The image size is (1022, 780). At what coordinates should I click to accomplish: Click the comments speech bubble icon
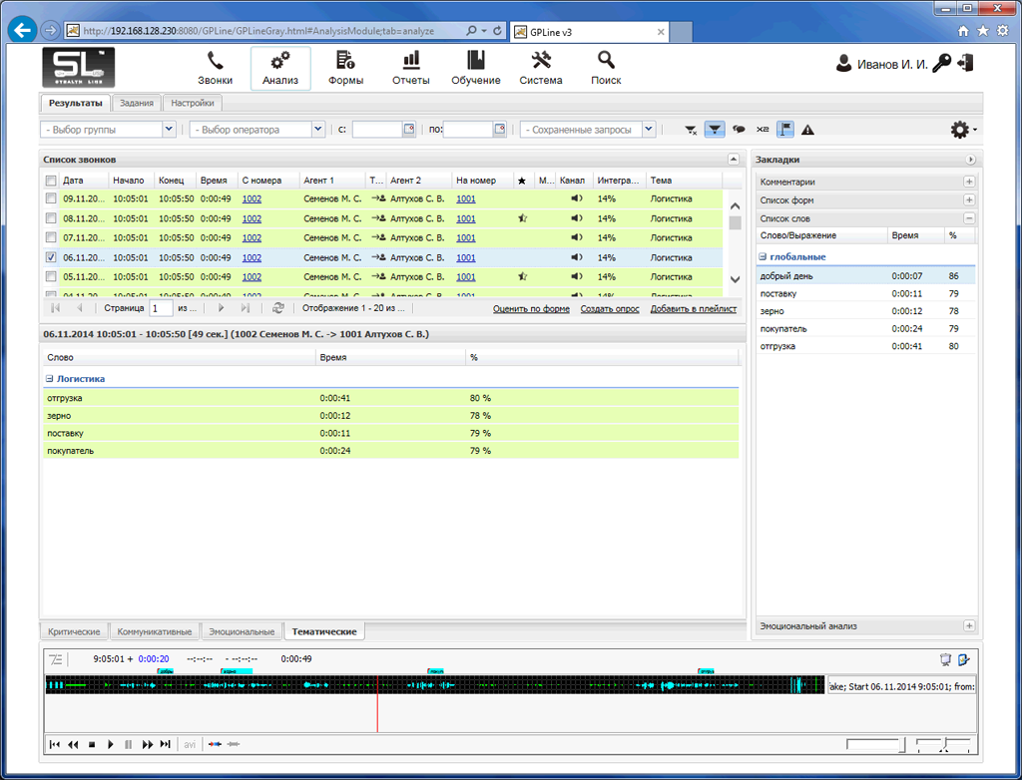click(x=739, y=130)
